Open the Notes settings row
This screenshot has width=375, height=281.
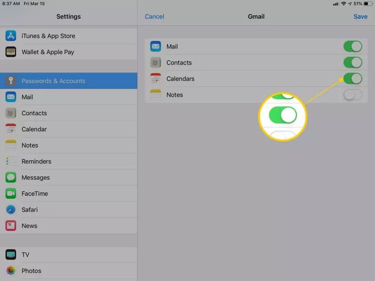[68, 145]
